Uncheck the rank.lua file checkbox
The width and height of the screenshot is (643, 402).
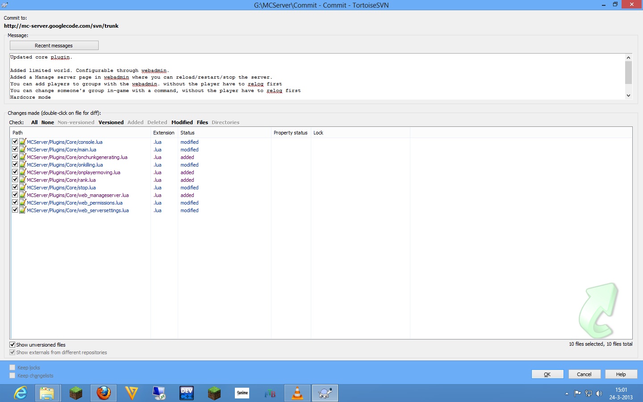click(15, 180)
